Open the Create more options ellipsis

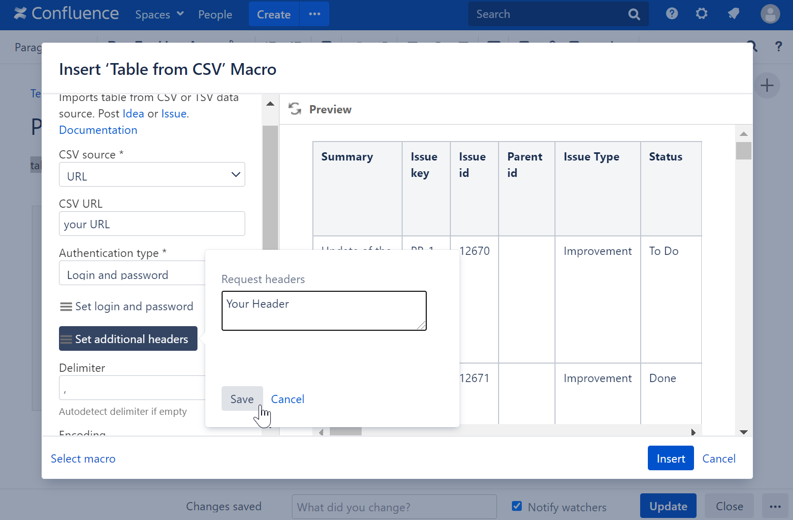click(x=314, y=14)
